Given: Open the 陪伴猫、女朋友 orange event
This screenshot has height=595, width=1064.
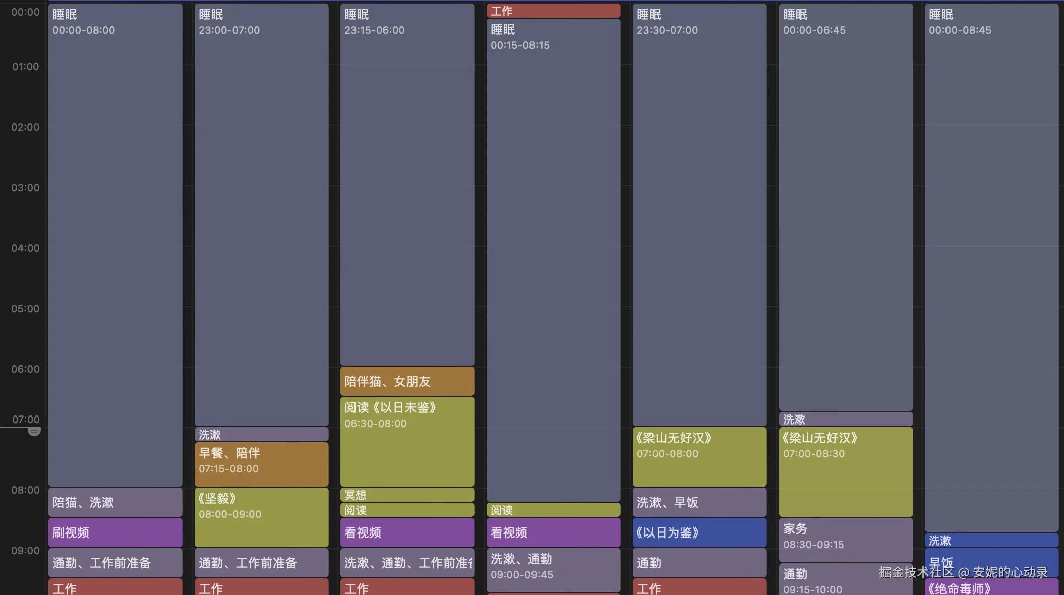Looking at the screenshot, I should coord(407,381).
